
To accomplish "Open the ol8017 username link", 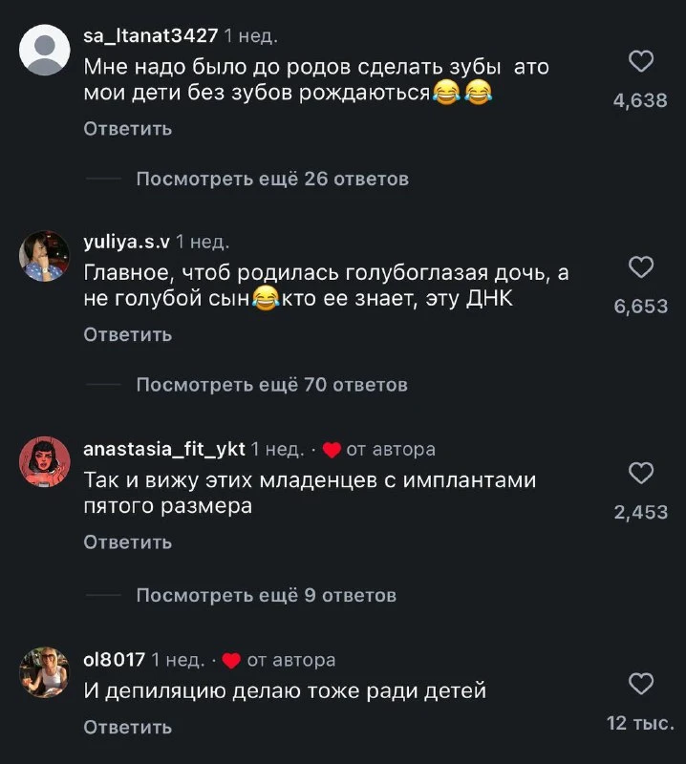I will pos(115,660).
